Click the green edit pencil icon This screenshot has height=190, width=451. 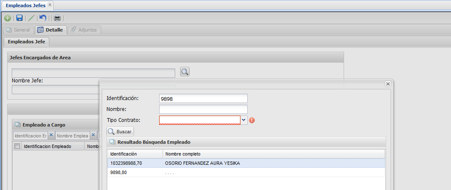pyautogui.click(x=31, y=18)
